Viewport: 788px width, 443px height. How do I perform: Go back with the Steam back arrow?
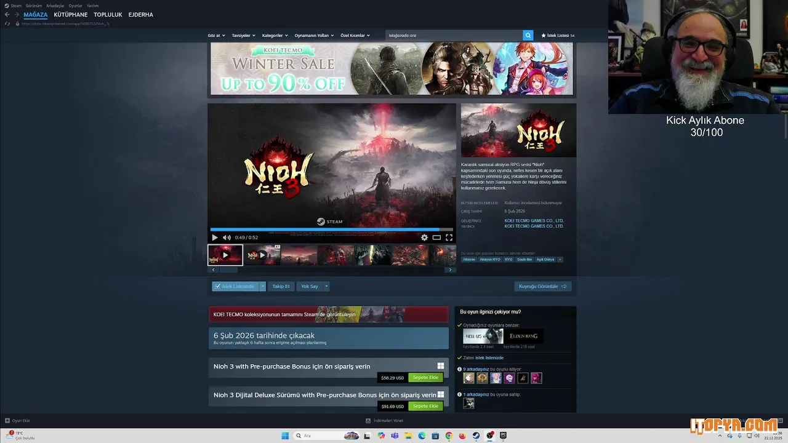tap(7, 14)
